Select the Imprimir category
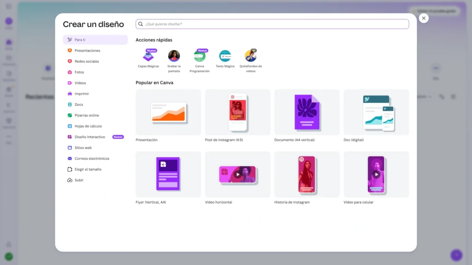The width and height of the screenshot is (472, 265). [x=95, y=94]
